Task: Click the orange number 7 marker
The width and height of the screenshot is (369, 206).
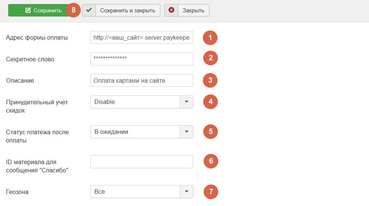Action: [x=211, y=191]
